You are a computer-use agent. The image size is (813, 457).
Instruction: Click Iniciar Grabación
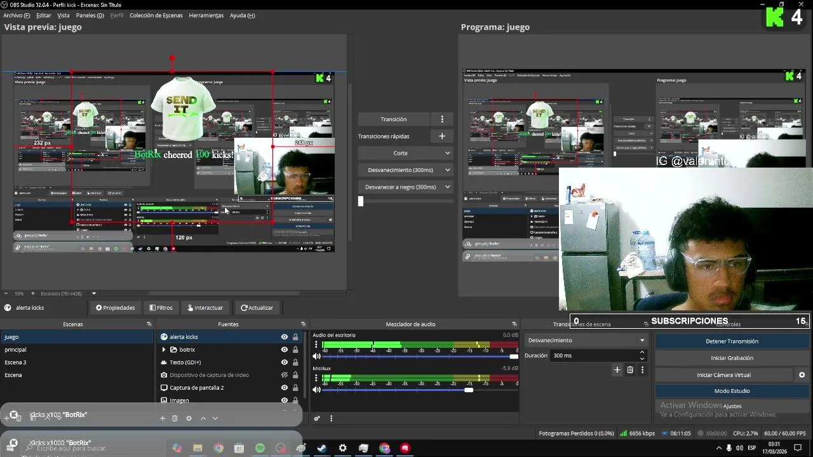[732, 358]
